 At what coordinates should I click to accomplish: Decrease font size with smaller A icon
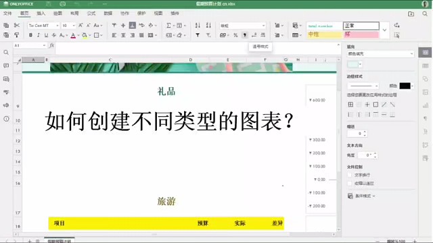(89, 26)
